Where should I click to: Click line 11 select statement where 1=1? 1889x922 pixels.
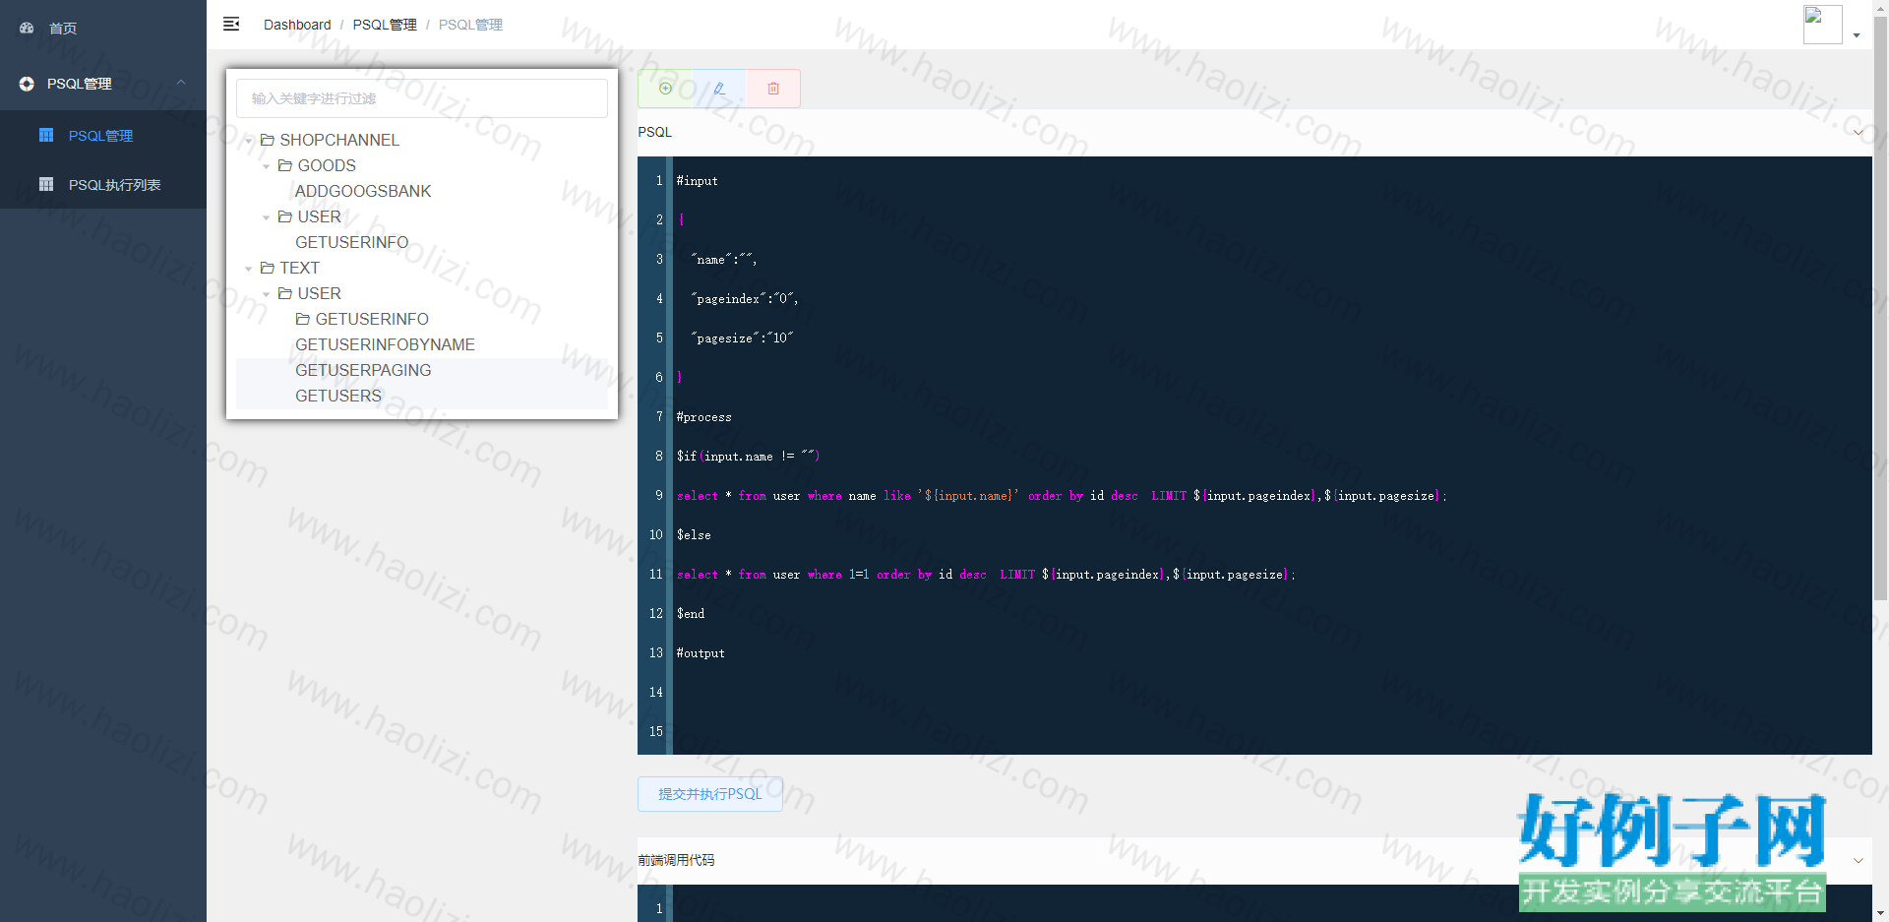[986, 575]
